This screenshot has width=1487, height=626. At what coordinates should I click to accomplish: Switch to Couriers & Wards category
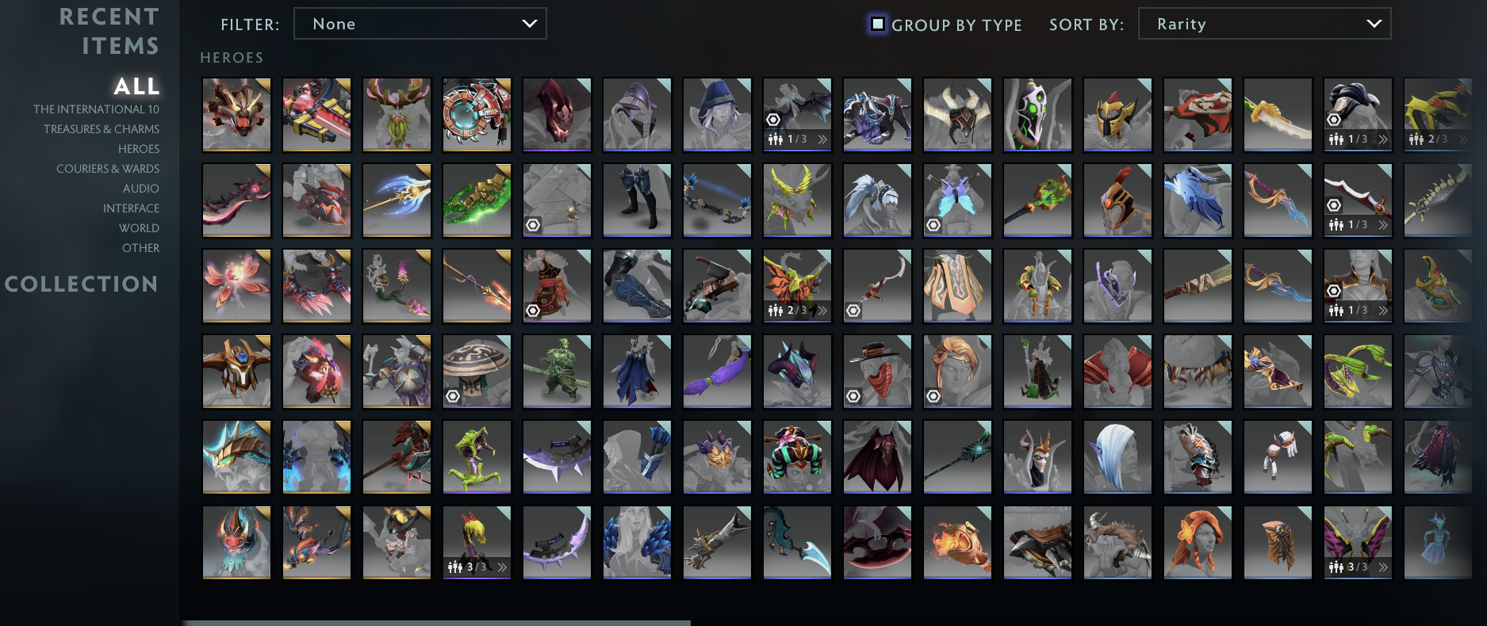(108, 169)
